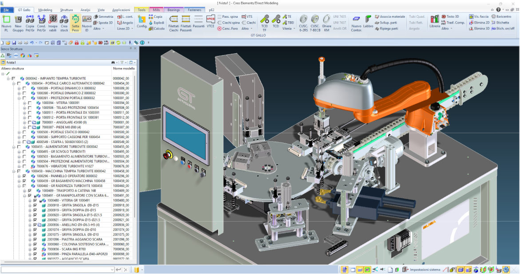Click the Setta Peso weight icon
This screenshot has width=520, height=274.
pos(75,19)
